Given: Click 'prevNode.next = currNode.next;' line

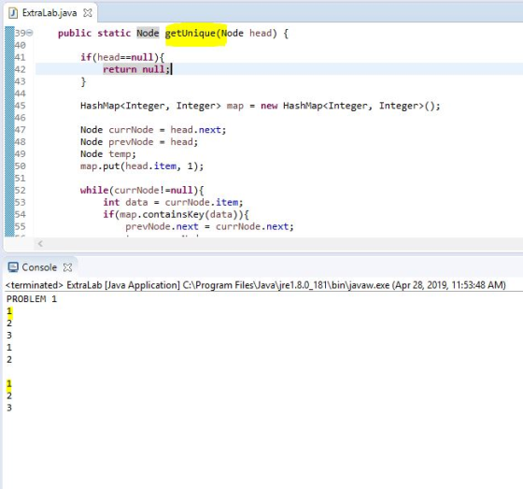Looking at the screenshot, I should 209,226.
